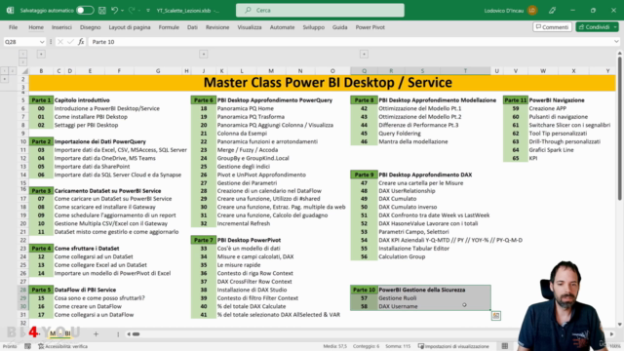Click the Save icon in title bar
This screenshot has height=351, width=624.
(102, 11)
